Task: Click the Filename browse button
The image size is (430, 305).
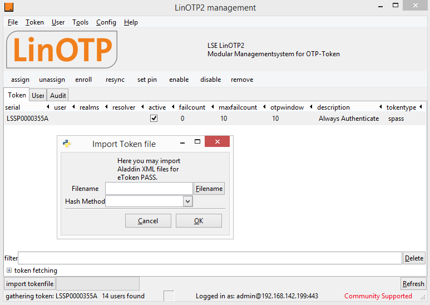Action: [209, 189]
